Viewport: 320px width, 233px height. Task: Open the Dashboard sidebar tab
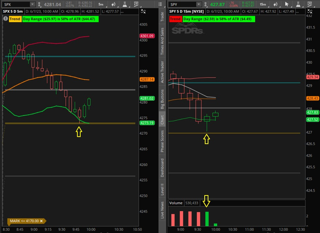162,168
